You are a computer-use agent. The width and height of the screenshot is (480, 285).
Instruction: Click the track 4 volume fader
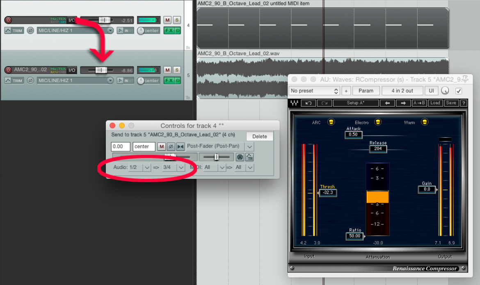[x=104, y=20]
